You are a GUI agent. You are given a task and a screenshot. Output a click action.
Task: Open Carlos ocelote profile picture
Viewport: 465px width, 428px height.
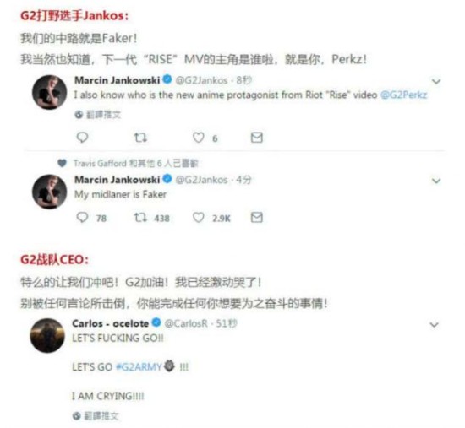47,335
